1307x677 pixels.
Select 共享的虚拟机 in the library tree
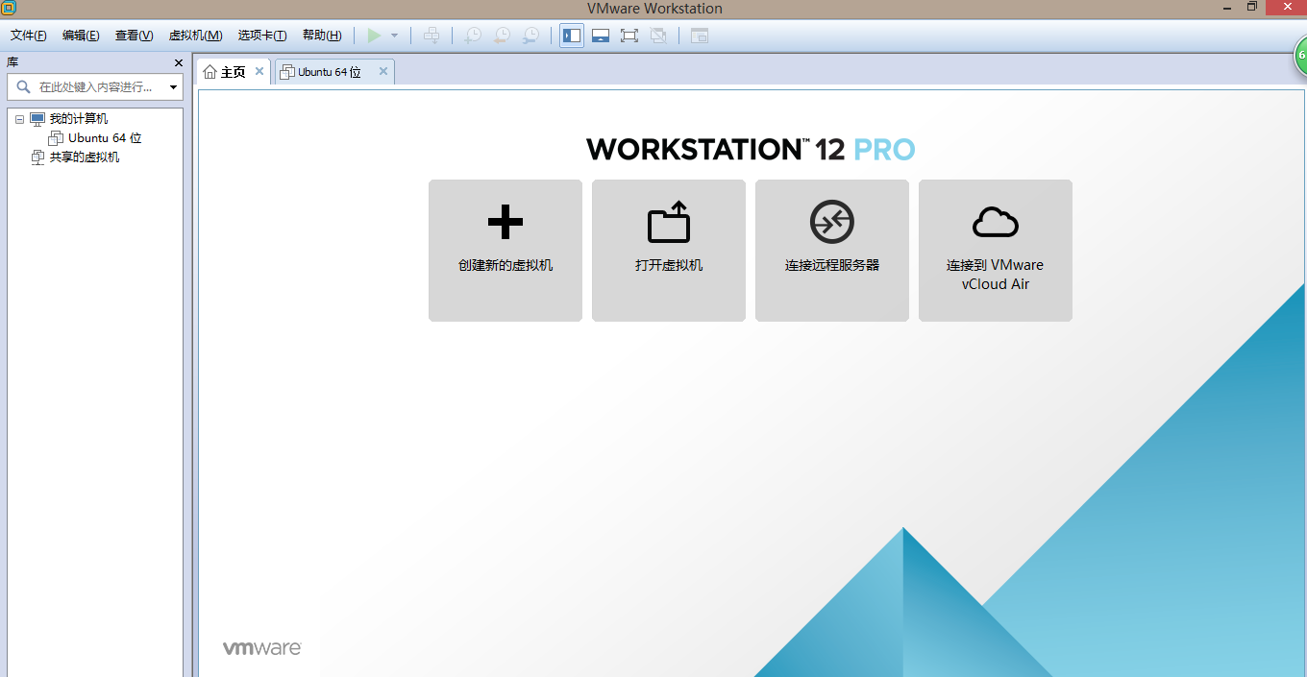click(x=85, y=157)
